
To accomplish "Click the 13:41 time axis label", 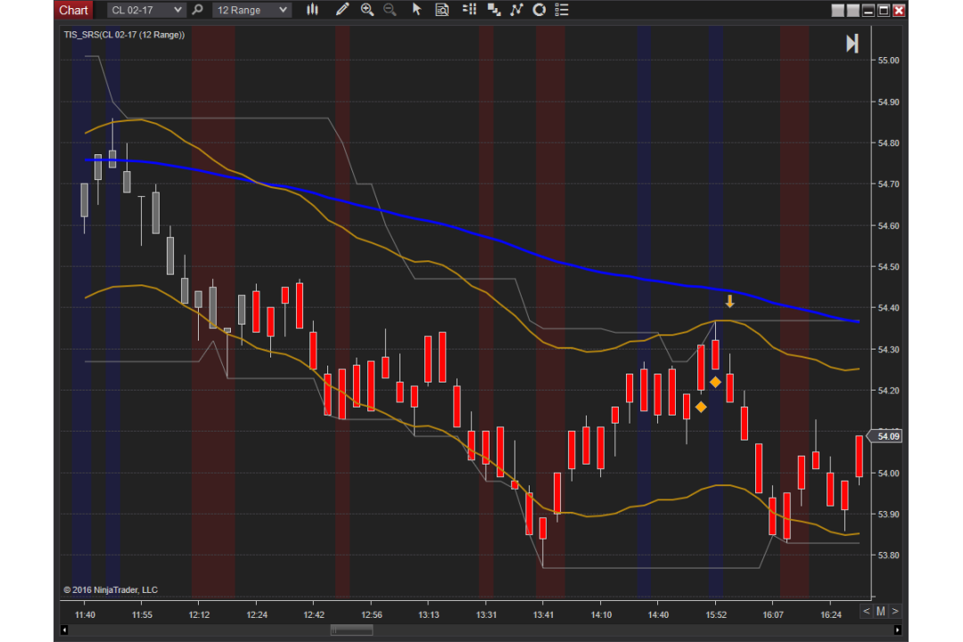I will pyautogui.click(x=543, y=614).
